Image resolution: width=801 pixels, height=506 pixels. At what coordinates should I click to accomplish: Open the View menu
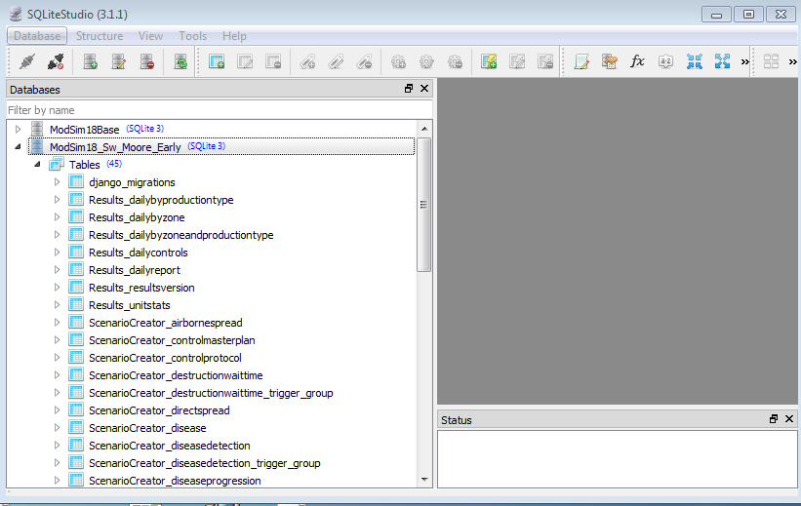point(150,36)
